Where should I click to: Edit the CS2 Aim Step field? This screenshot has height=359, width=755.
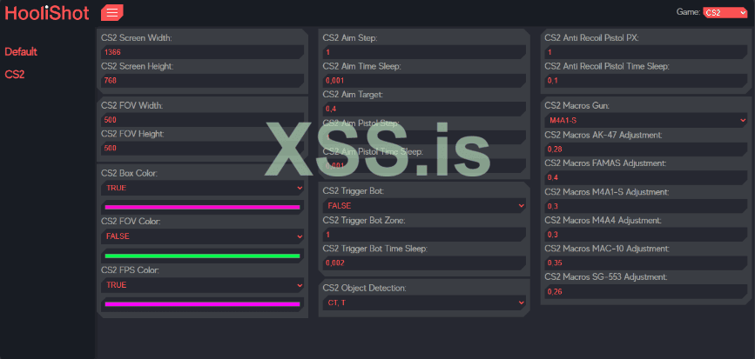pyautogui.click(x=424, y=52)
